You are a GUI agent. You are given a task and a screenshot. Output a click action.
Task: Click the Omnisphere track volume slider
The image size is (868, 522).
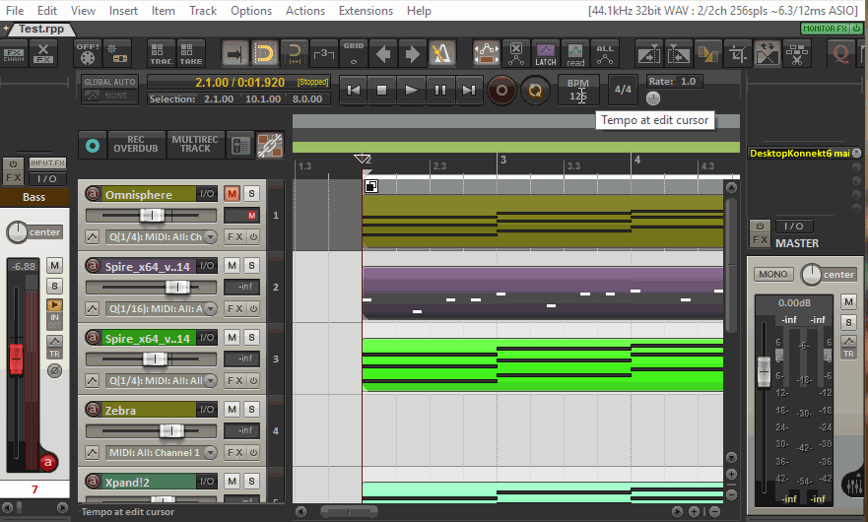(x=152, y=216)
